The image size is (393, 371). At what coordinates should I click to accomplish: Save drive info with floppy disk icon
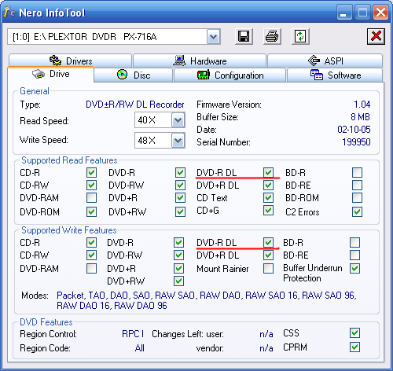click(x=244, y=36)
